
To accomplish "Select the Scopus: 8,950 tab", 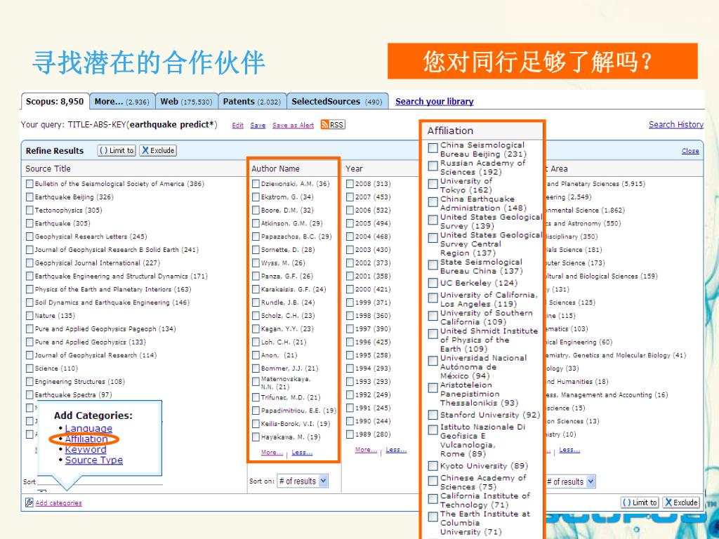I will pyautogui.click(x=55, y=101).
